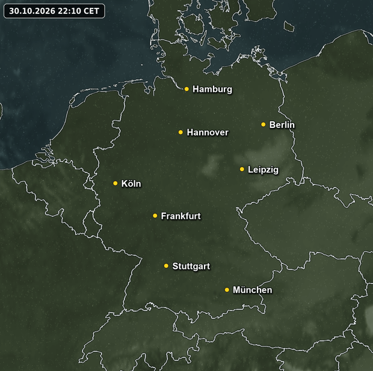This screenshot has height=371, width=373.
Task: Select the Leipzig city label
Action: [263, 170]
